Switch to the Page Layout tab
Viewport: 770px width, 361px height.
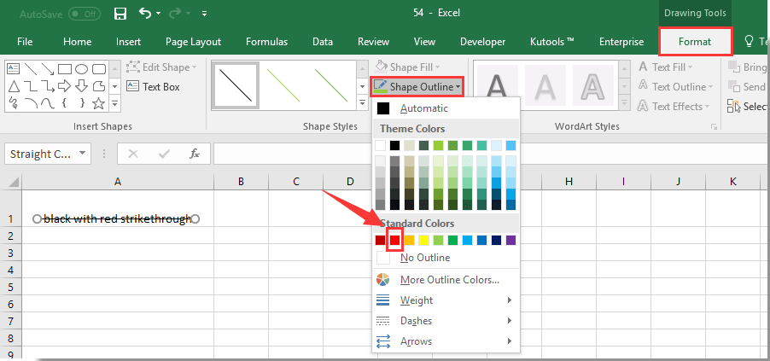(x=193, y=41)
